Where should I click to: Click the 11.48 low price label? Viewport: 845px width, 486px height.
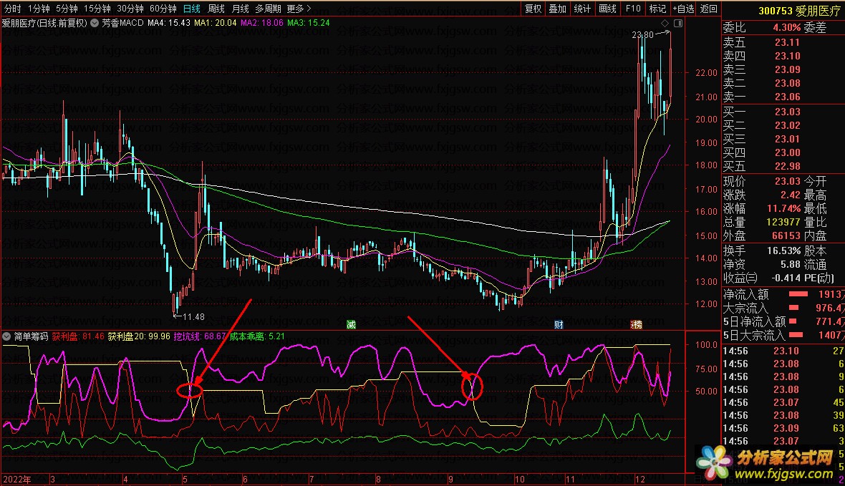coord(193,317)
